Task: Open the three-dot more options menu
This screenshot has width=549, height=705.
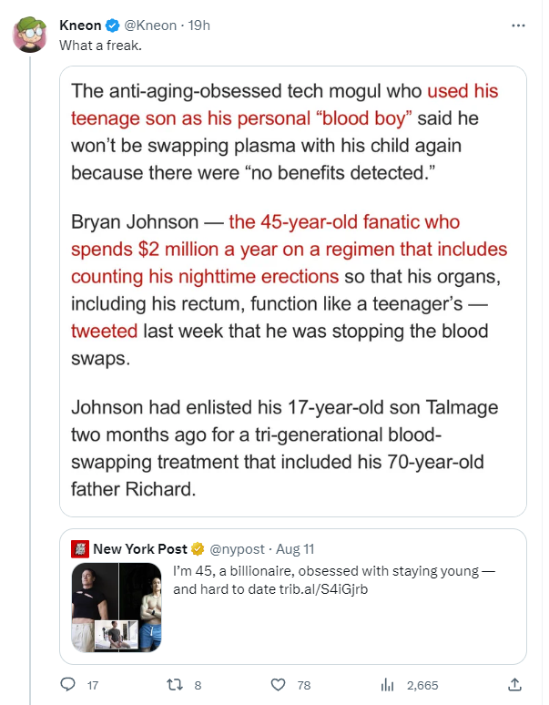Action: (518, 26)
